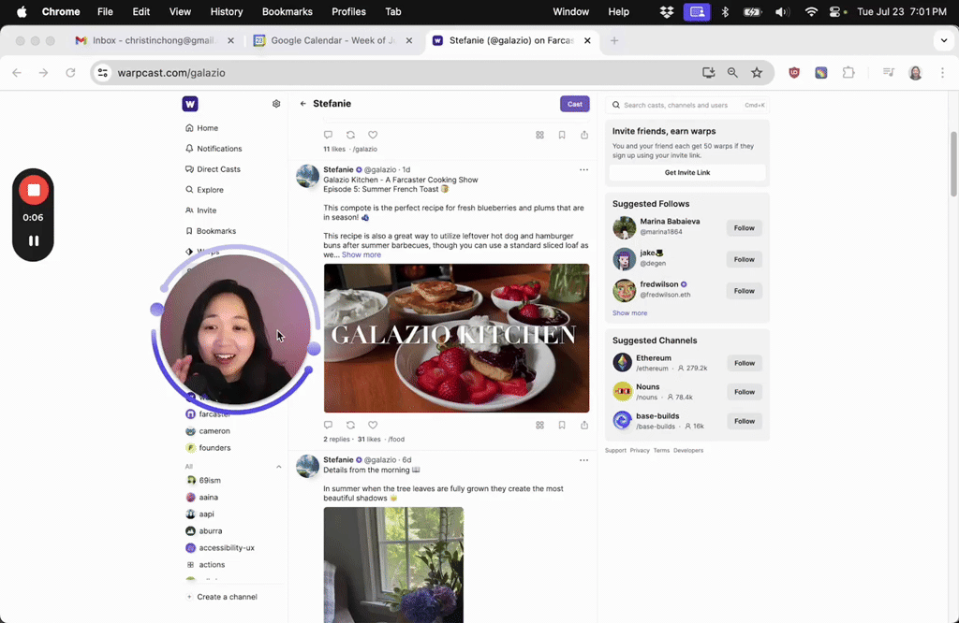Click the address bar URL
Viewport: 959px width, 623px height.
coord(171,73)
